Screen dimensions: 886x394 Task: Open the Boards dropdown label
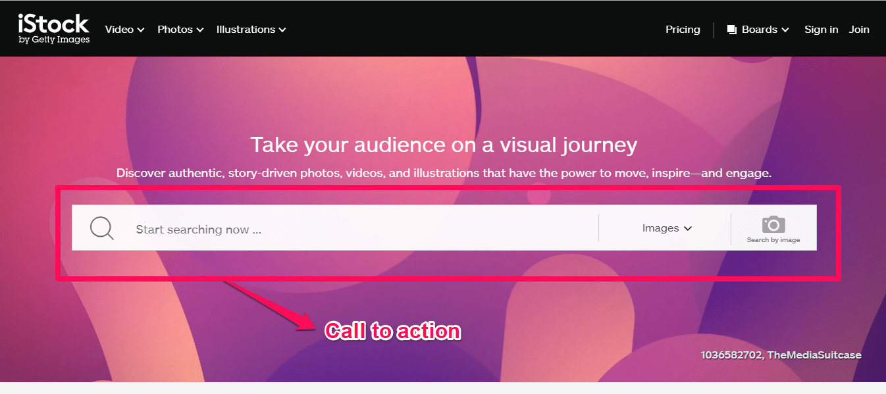coord(759,30)
